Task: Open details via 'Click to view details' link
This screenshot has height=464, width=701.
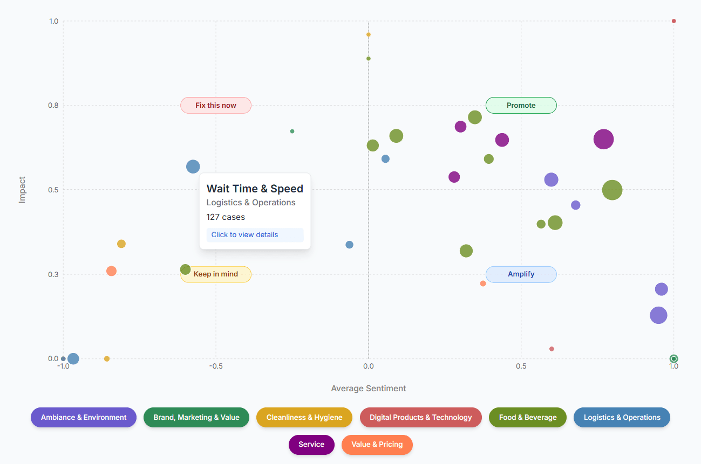Action: (244, 234)
